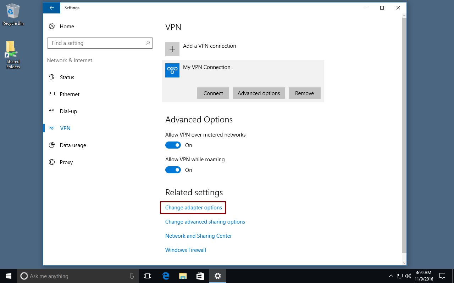Open the Action Center notifications icon
Screen dimensions: 454x283
click(442, 276)
